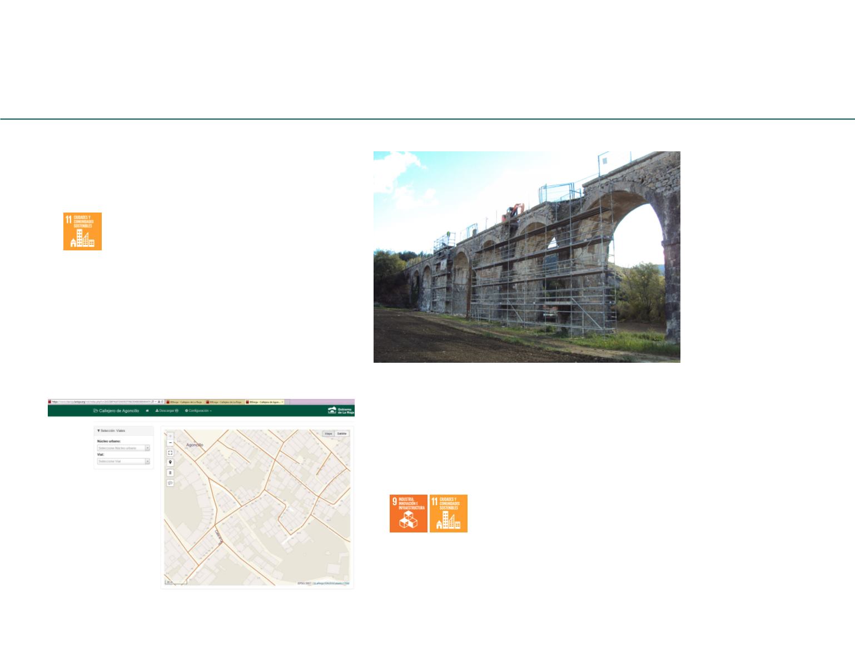Screen dimensions: 855x666
Task: Click the Callejero de Agoncillo title
Action: click(116, 411)
